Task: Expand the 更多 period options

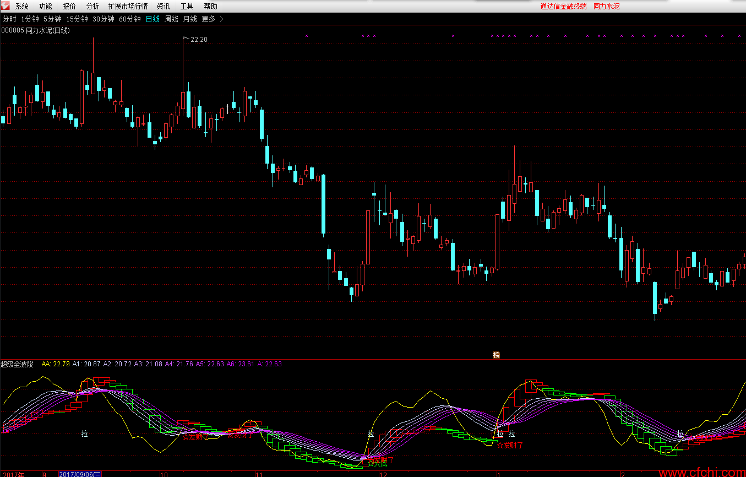Action: click(x=213, y=19)
